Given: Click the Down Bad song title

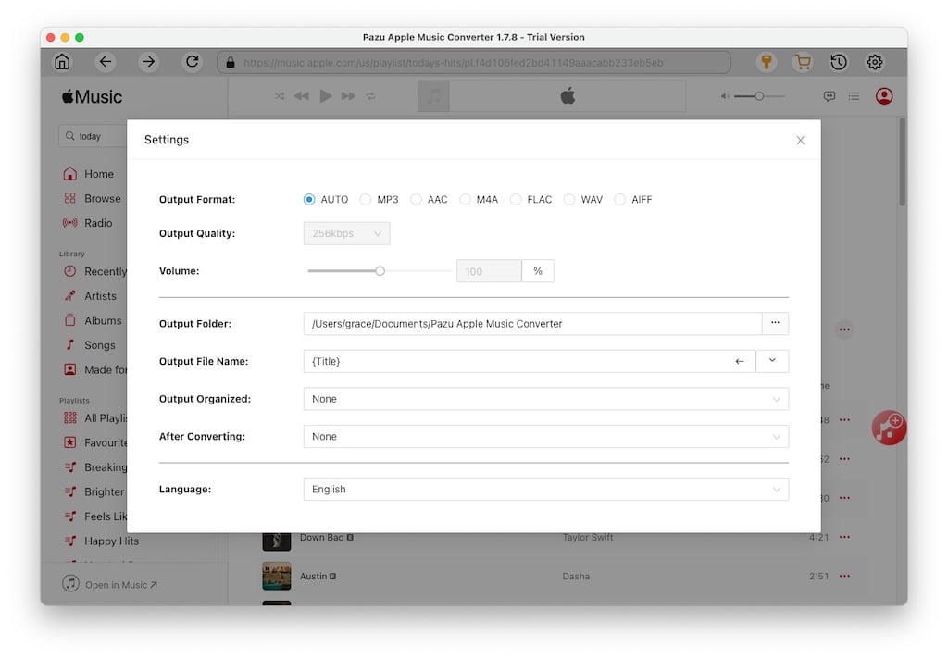Looking at the screenshot, I should click(x=321, y=538).
